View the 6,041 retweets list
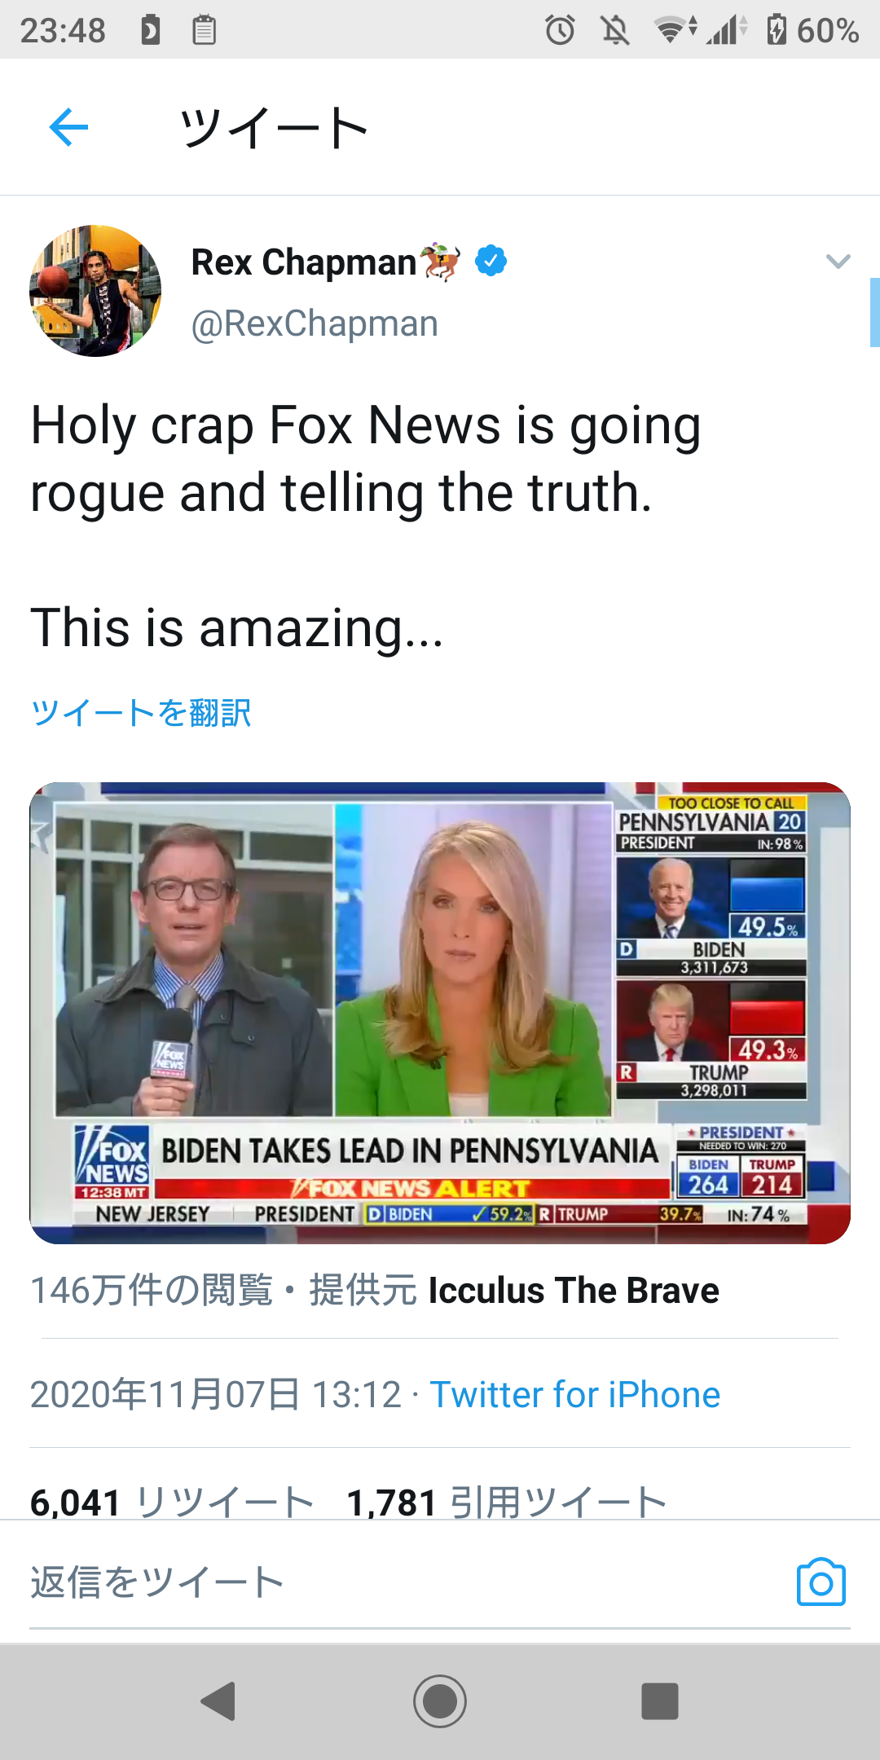 pos(173,1502)
